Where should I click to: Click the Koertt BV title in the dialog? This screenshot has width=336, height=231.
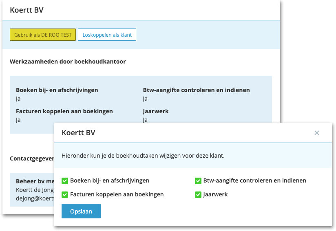click(78, 133)
